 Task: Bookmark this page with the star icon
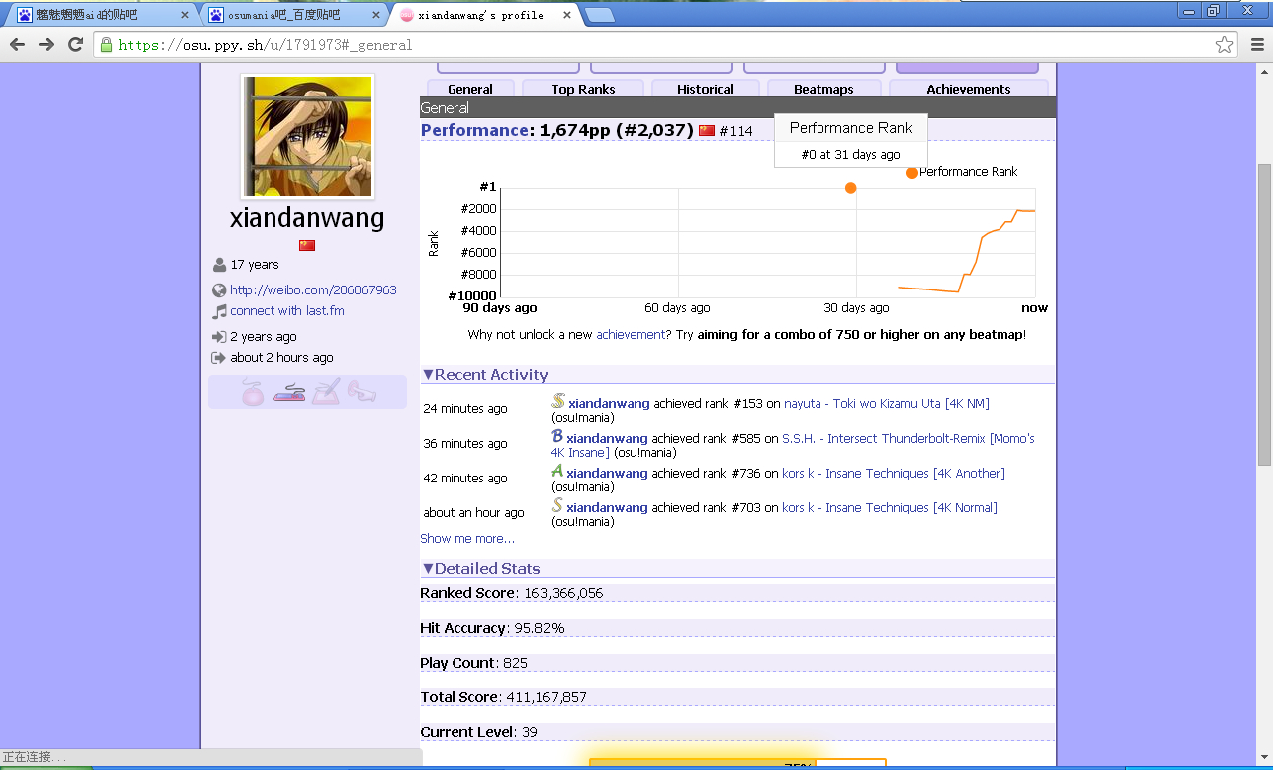pos(1224,45)
